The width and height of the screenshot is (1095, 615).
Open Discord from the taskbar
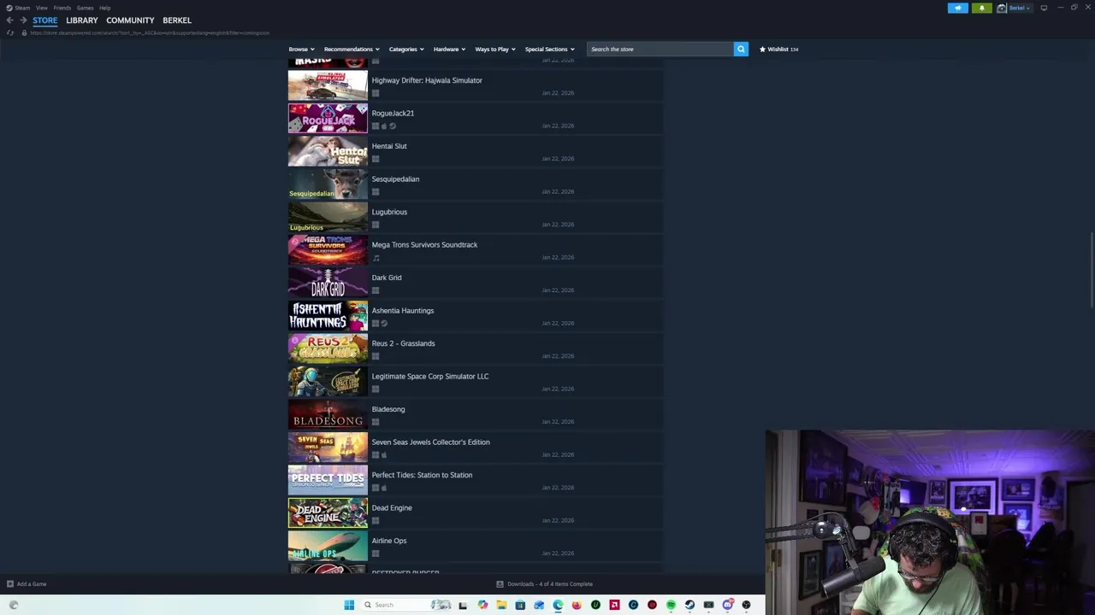pos(727,605)
